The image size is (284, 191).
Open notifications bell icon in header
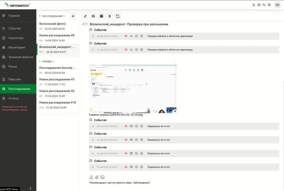(254, 5)
